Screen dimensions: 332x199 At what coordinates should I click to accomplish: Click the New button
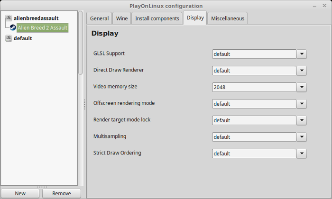click(20, 193)
